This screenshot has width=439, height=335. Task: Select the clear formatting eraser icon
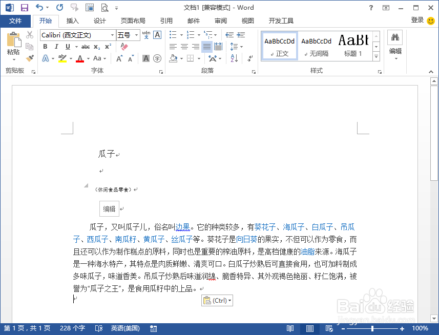point(123,46)
